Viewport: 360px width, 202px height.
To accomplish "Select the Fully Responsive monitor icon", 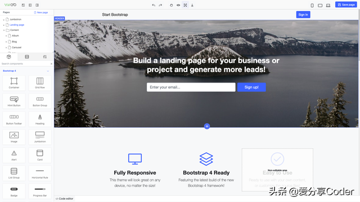I will click(135, 159).
